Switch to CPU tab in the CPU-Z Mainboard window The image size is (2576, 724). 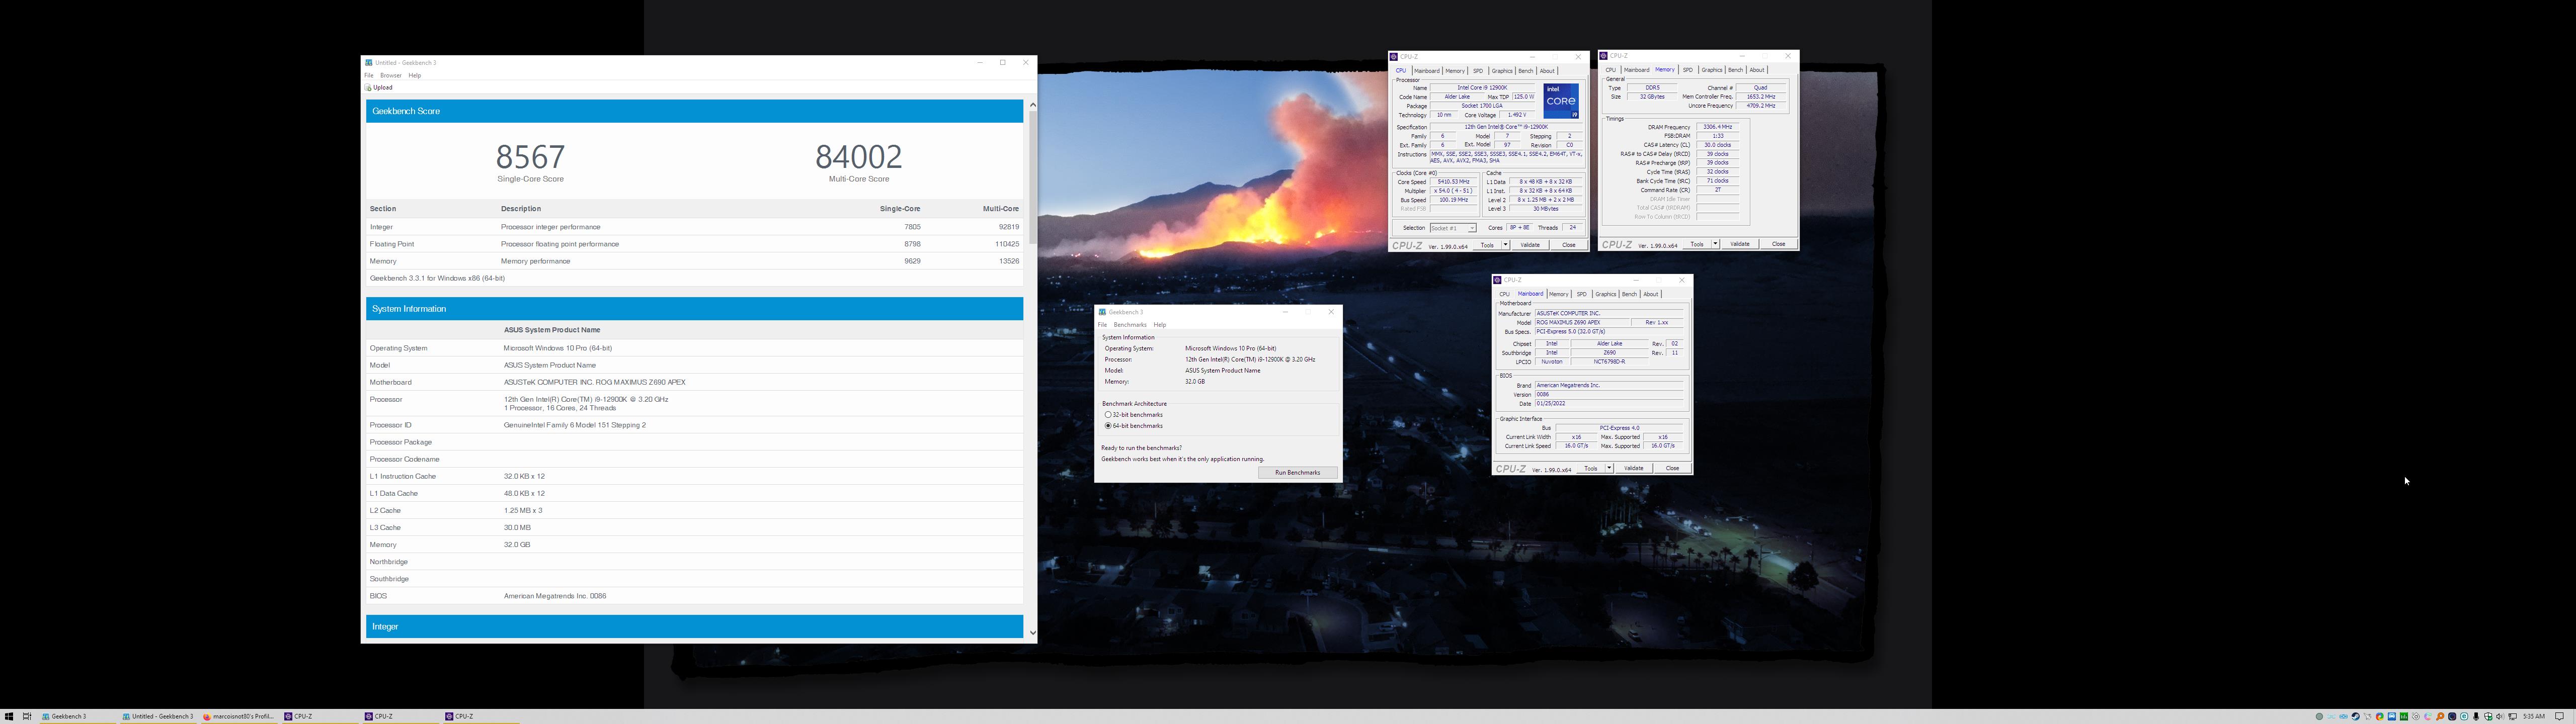click(1505, 294)
